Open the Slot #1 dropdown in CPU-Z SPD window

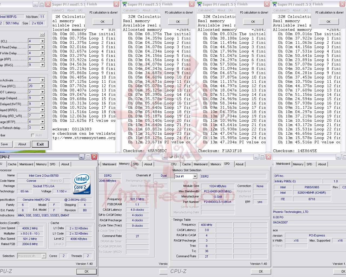pyautogui.click(x=195, y=176)
